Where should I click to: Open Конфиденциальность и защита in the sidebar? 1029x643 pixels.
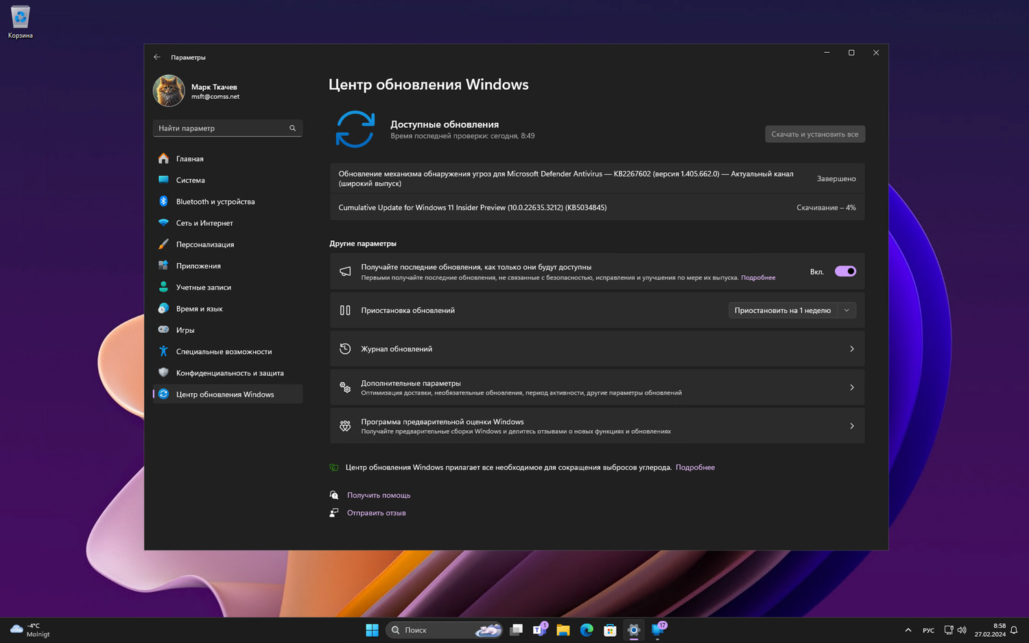(x=229, y=373)
